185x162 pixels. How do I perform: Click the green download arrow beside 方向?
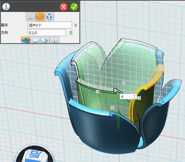71,33
